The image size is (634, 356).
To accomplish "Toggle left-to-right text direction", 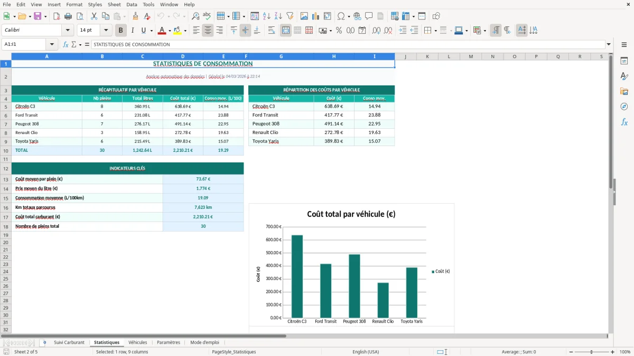I will click(x=496, y=31).
